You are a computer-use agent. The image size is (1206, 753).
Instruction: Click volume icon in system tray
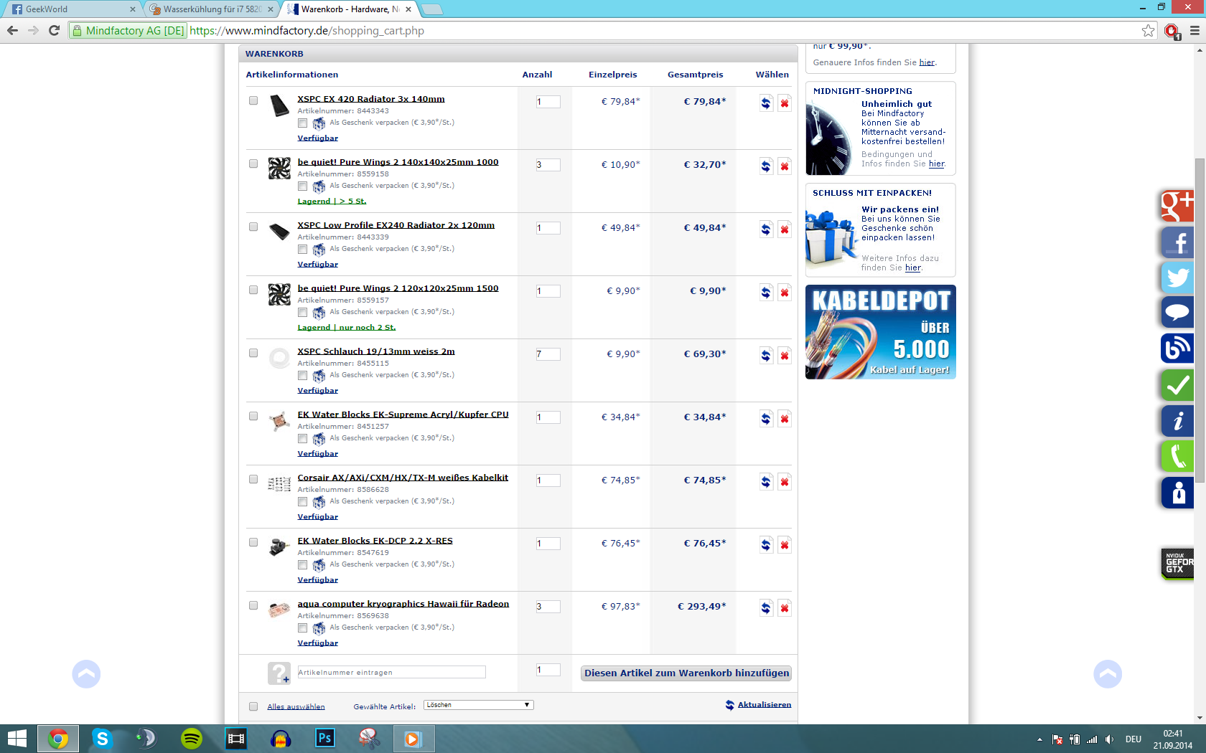[x=1110, y=739]
